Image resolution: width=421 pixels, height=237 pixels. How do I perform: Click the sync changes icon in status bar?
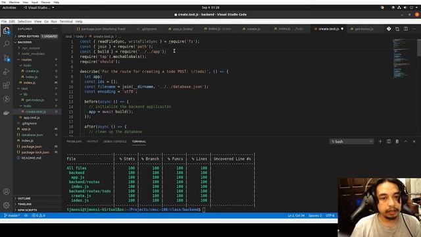[26, 215]
